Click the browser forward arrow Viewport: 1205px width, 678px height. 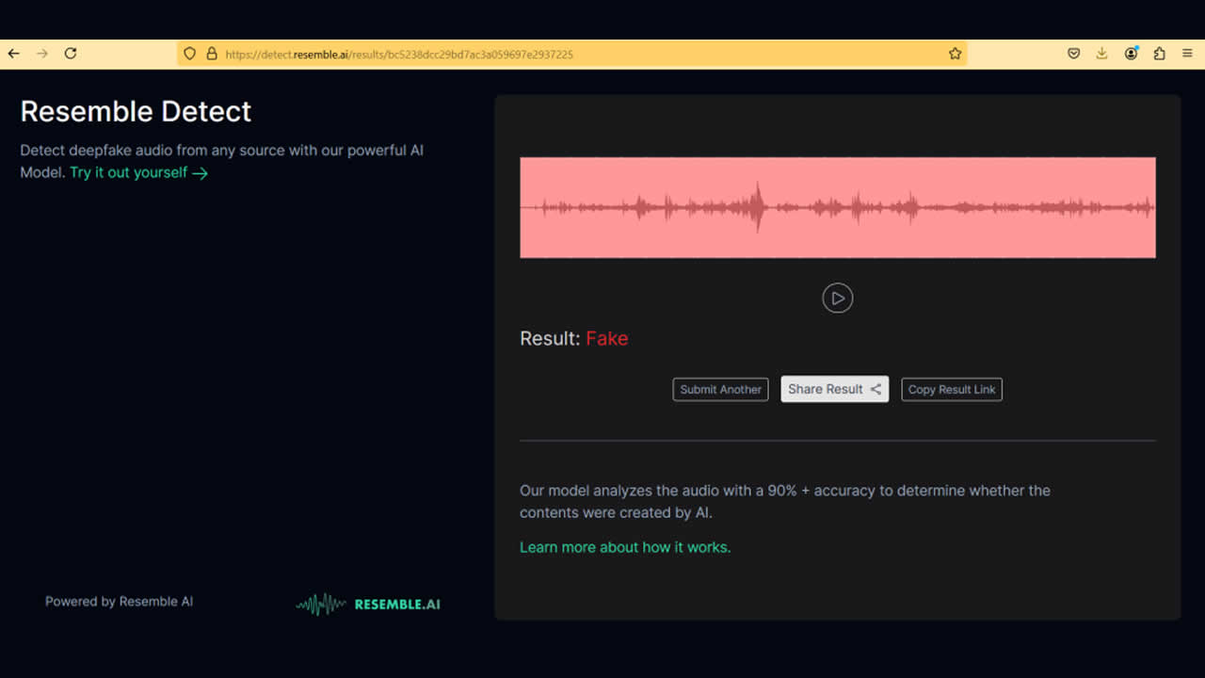pos(41,54)
